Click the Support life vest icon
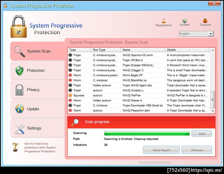The height and width of the screenshot is (174, 224). [x=205, y=21]
